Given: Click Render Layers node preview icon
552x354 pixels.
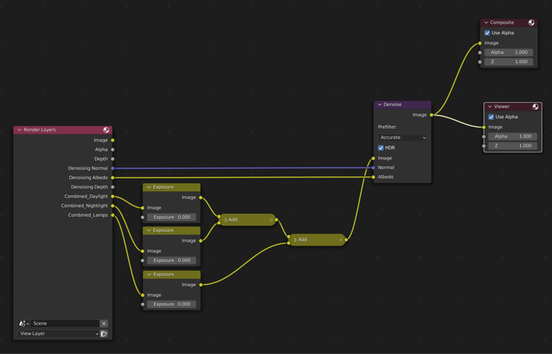Looking at the screenshot, I should 107,130.
